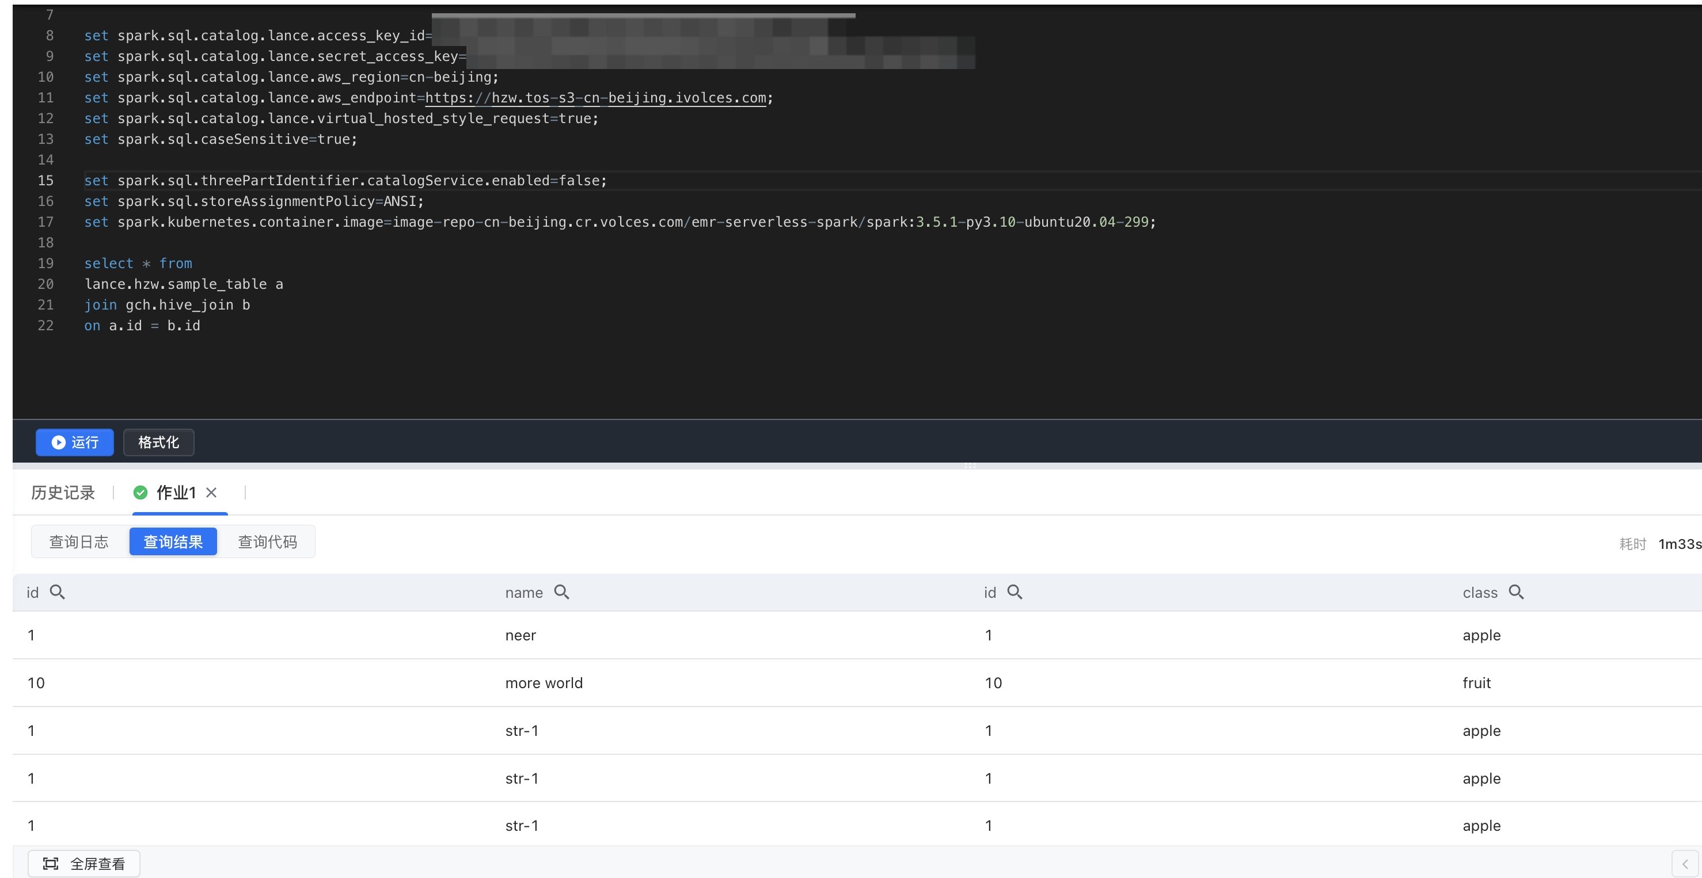1702x878 pixels.
Task: Click the aws_endpoint URL link in editor
Action: [595, 98]
